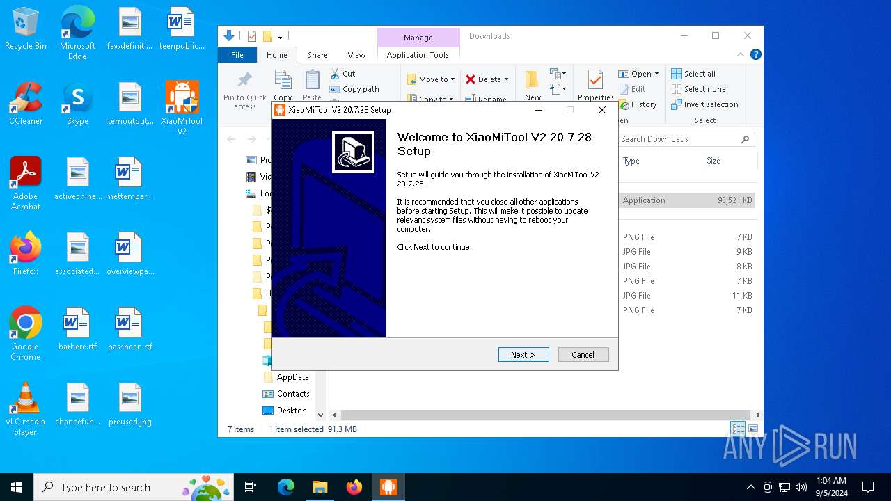The height and width of the screenshot is (501, 891).
Task: Sort by the Size column header
Action: pyautogui.click(x=728, y=161)
